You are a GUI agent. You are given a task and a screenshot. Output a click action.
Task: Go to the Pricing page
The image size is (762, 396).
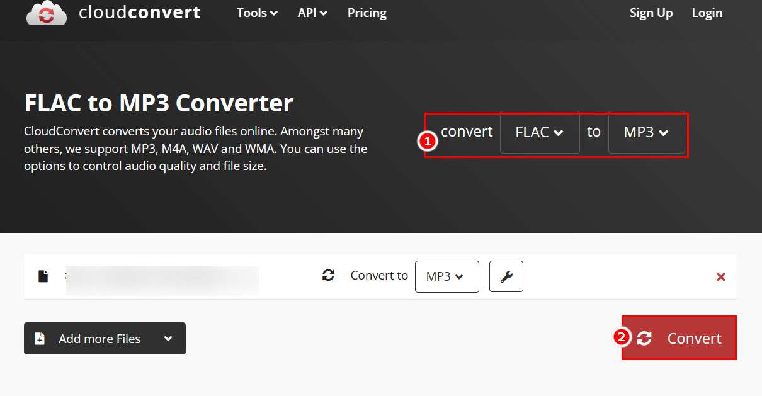(367, 13)
